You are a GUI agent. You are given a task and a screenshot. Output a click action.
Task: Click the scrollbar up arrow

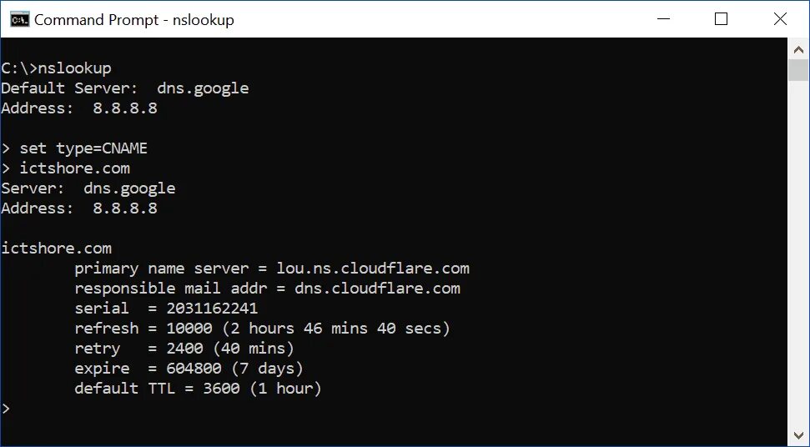[x=798, y=49]
